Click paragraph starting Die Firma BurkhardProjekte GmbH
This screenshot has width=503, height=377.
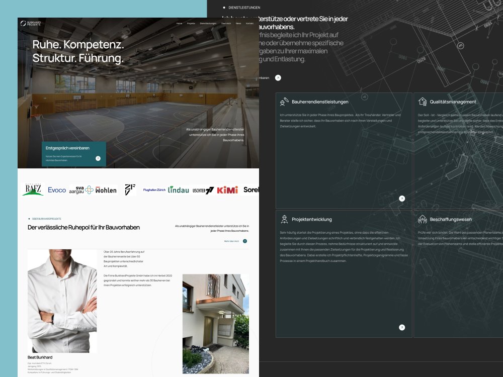click(138, 280)
